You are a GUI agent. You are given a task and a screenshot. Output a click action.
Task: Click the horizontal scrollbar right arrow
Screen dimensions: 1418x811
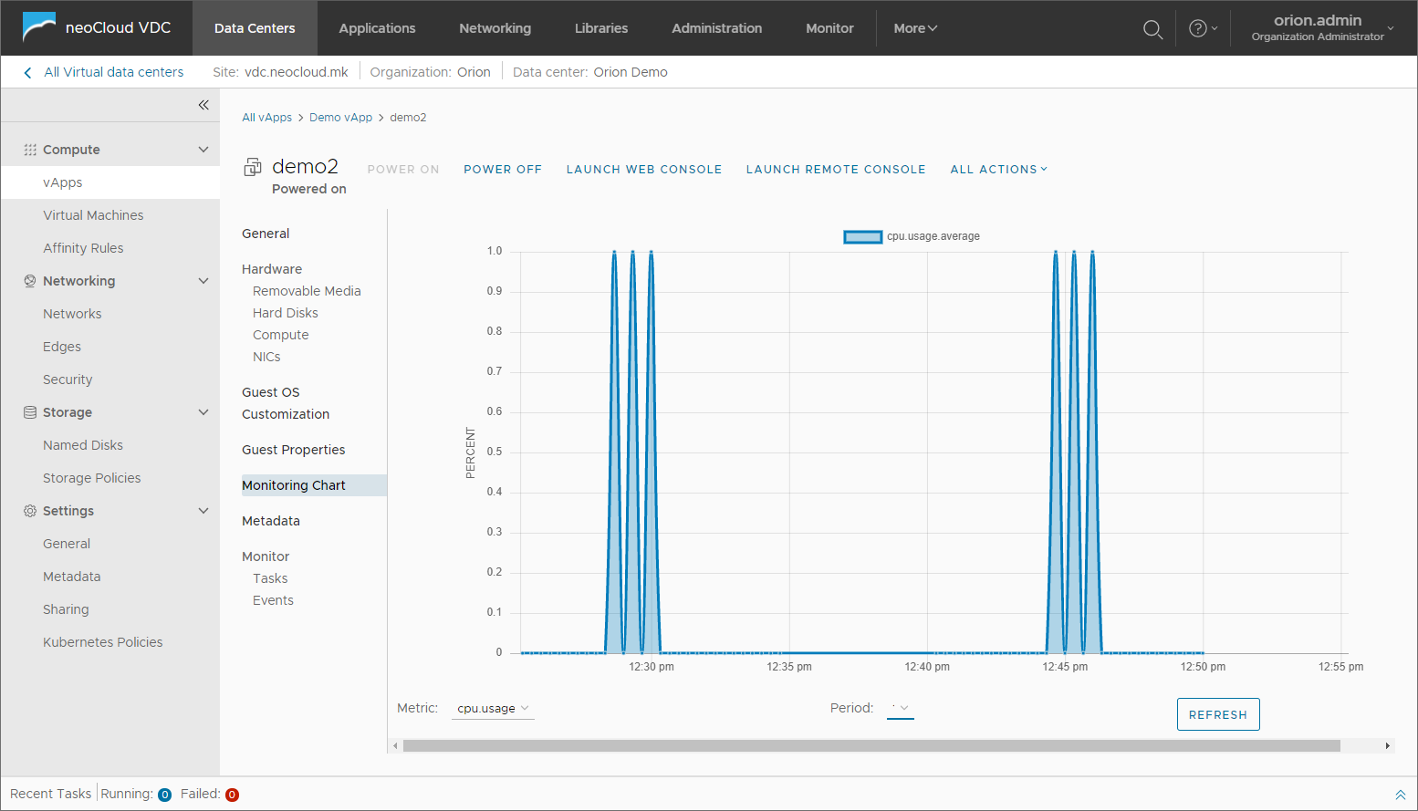pyautogui.click(x=1387, y=745)
